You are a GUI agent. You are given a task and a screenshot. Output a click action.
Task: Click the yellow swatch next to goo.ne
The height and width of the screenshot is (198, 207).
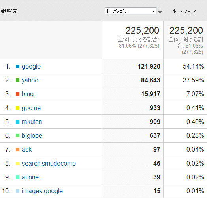[x=17, y=108]
